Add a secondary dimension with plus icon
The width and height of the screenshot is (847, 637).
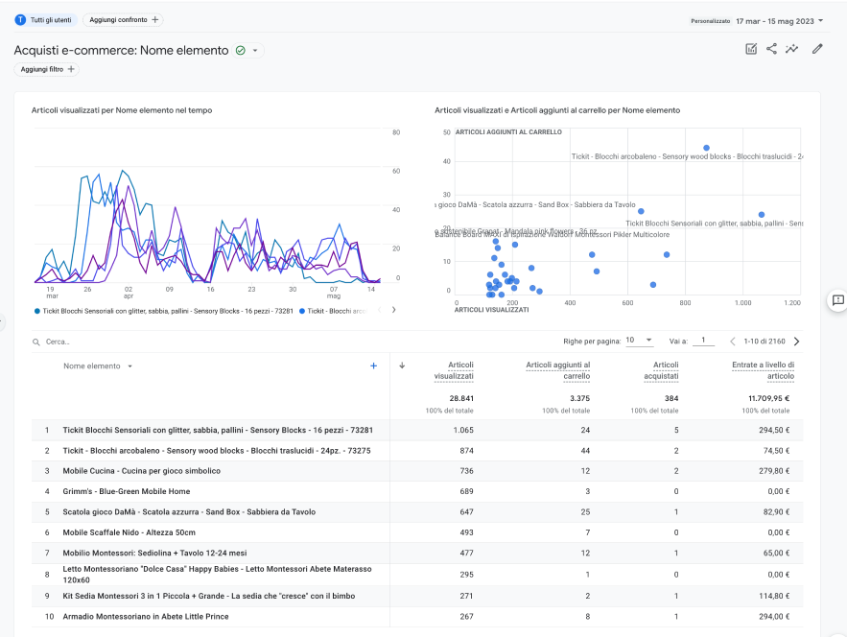(x=374, y=366)
